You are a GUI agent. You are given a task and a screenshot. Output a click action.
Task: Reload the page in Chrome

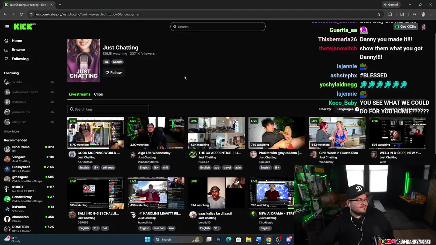click(21, 14)
